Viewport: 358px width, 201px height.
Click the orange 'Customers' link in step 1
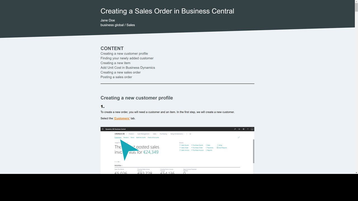point(122,118)
